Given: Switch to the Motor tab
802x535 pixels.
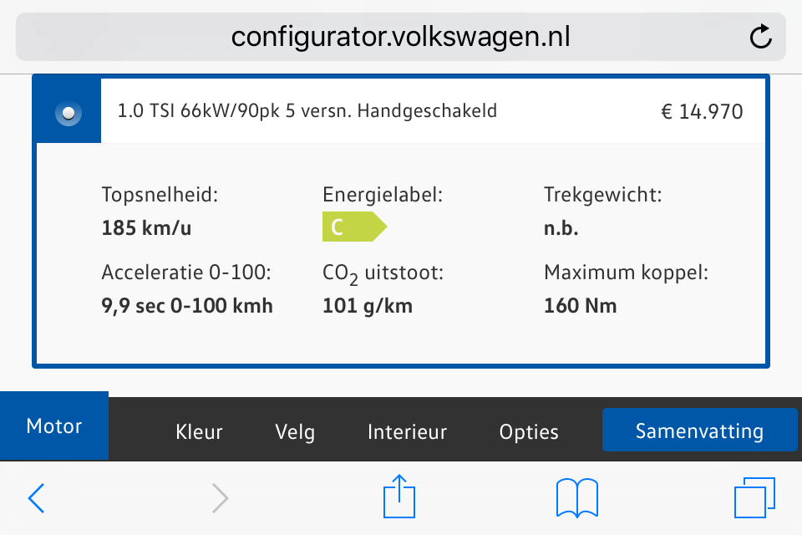Looking at the screenshot, I should (54, 426).
